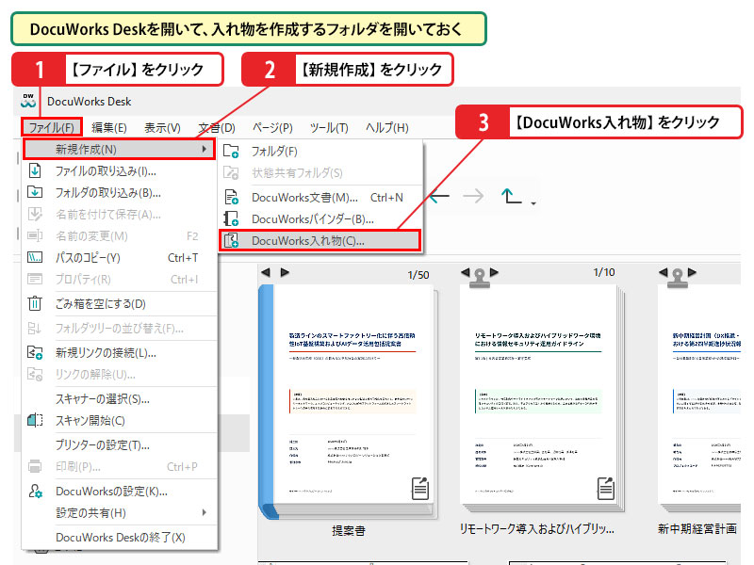The width and height of the screenshot is (754, 565).
Task: Start scanning via スキャン開始(C)
Action: pos(120,420)
